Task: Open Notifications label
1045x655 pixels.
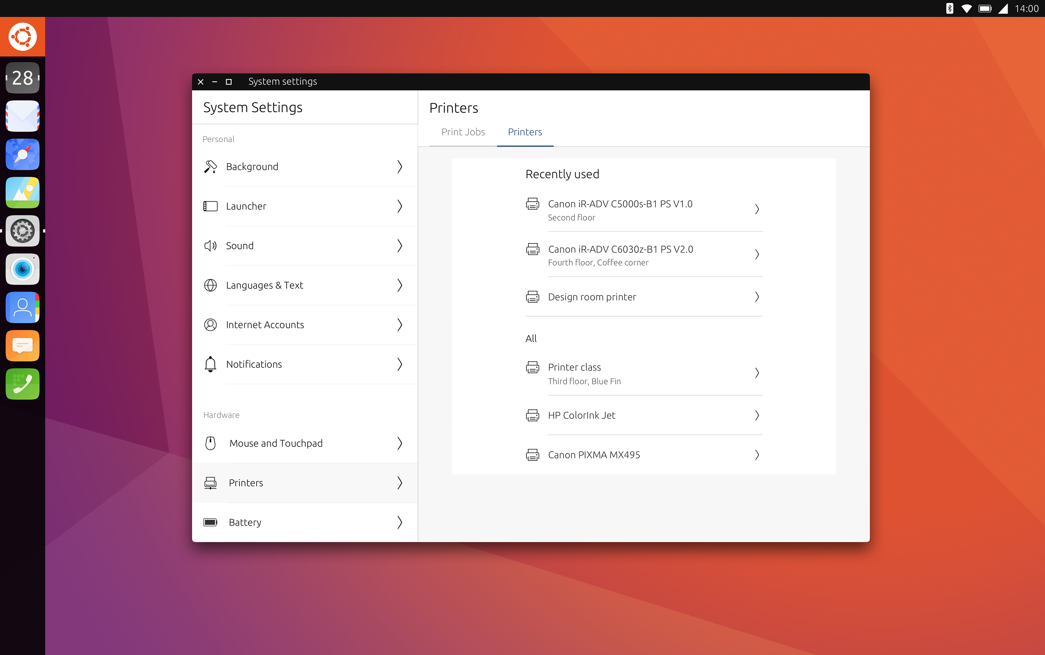Action: [254, 364]
